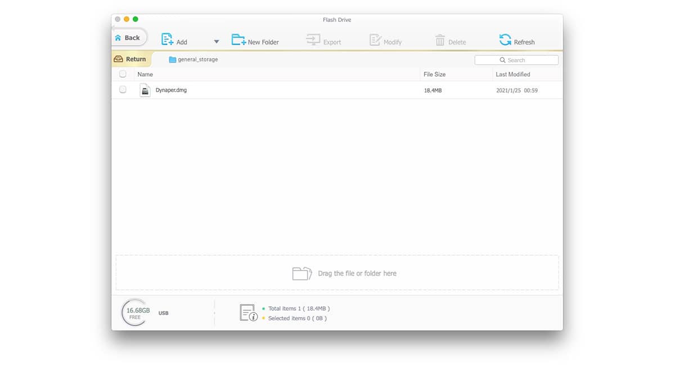This screenshot has height=366, width=675.
Task: Click the Add file icon
Action: click(x=167, y=39)
